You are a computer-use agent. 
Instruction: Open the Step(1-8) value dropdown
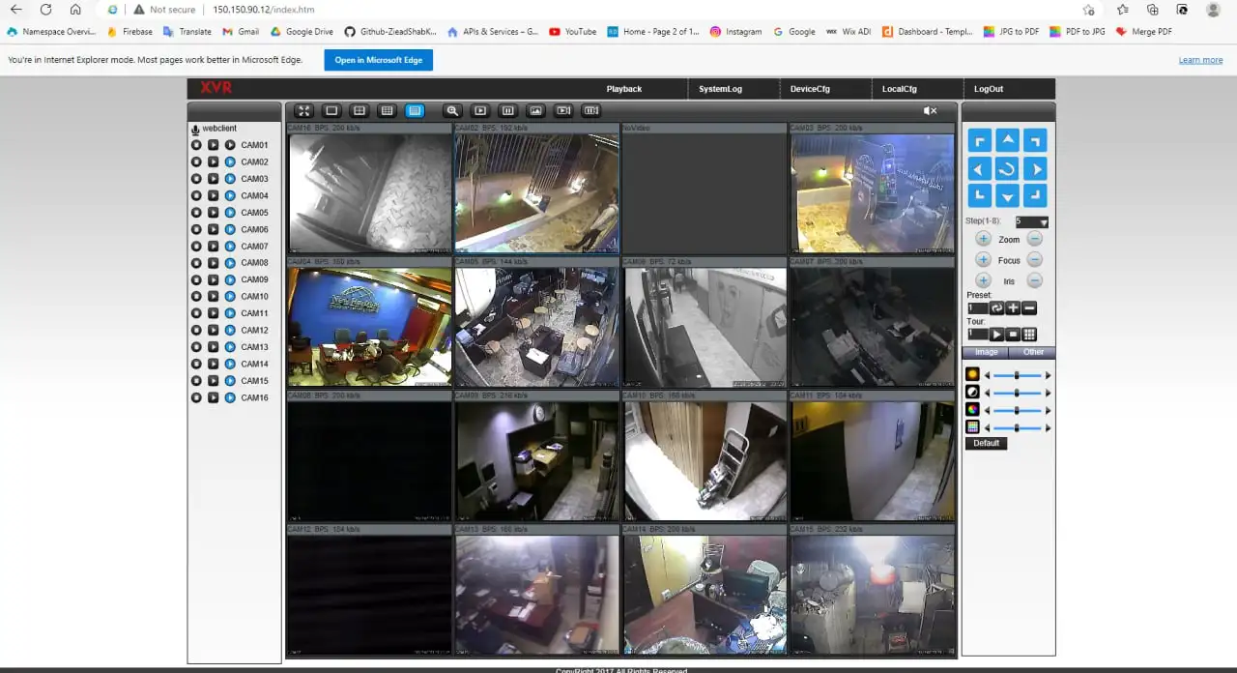[1042, 220]
